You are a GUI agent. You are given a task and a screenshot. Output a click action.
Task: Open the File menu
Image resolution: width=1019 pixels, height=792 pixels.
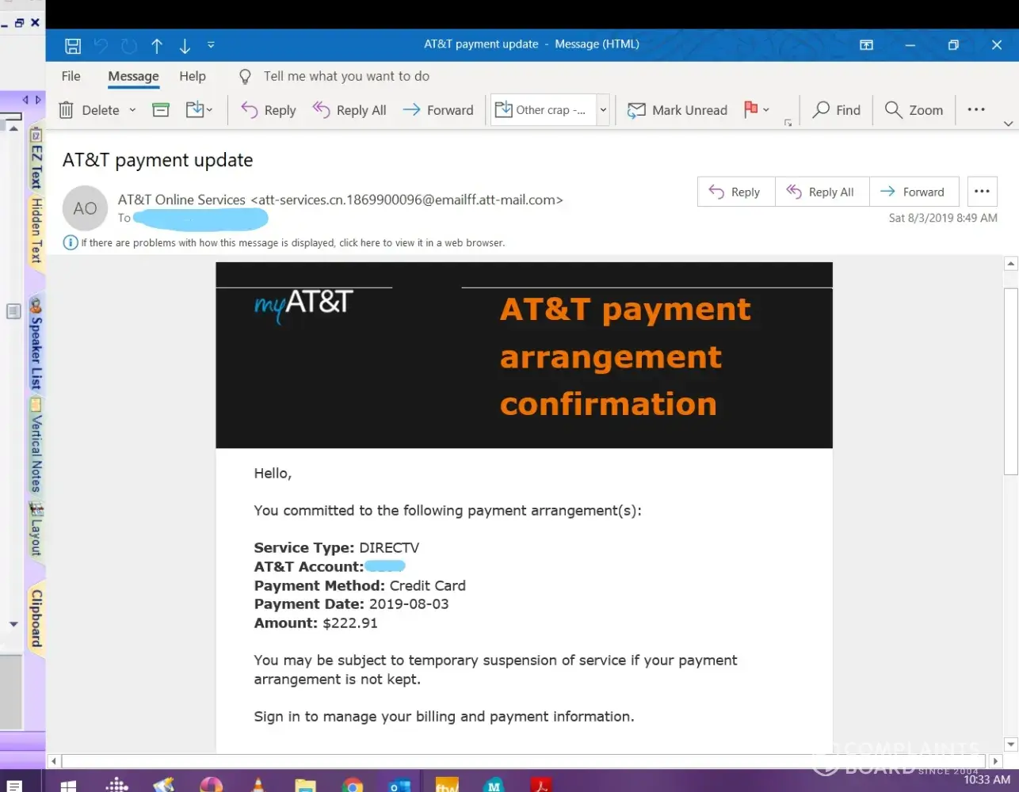[x=71, y=76]
